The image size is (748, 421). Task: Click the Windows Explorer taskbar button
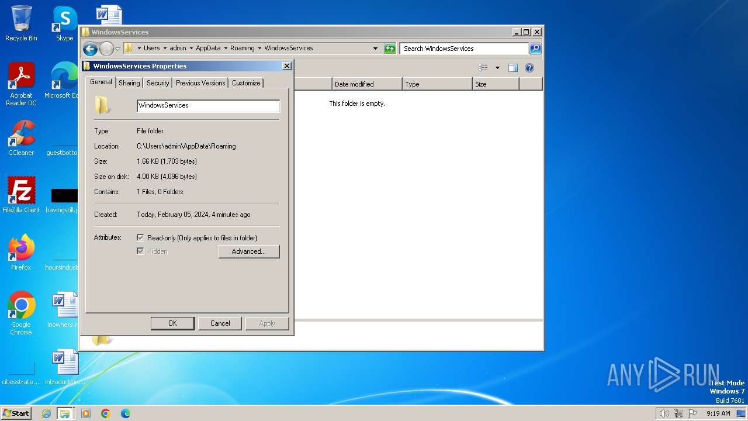coord(65,413)
